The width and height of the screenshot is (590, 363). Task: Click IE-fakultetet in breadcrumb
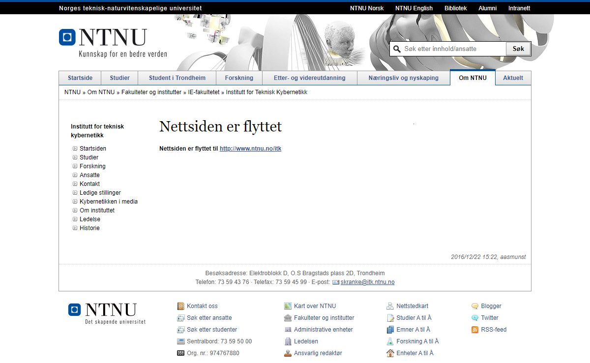pos(204,92)
